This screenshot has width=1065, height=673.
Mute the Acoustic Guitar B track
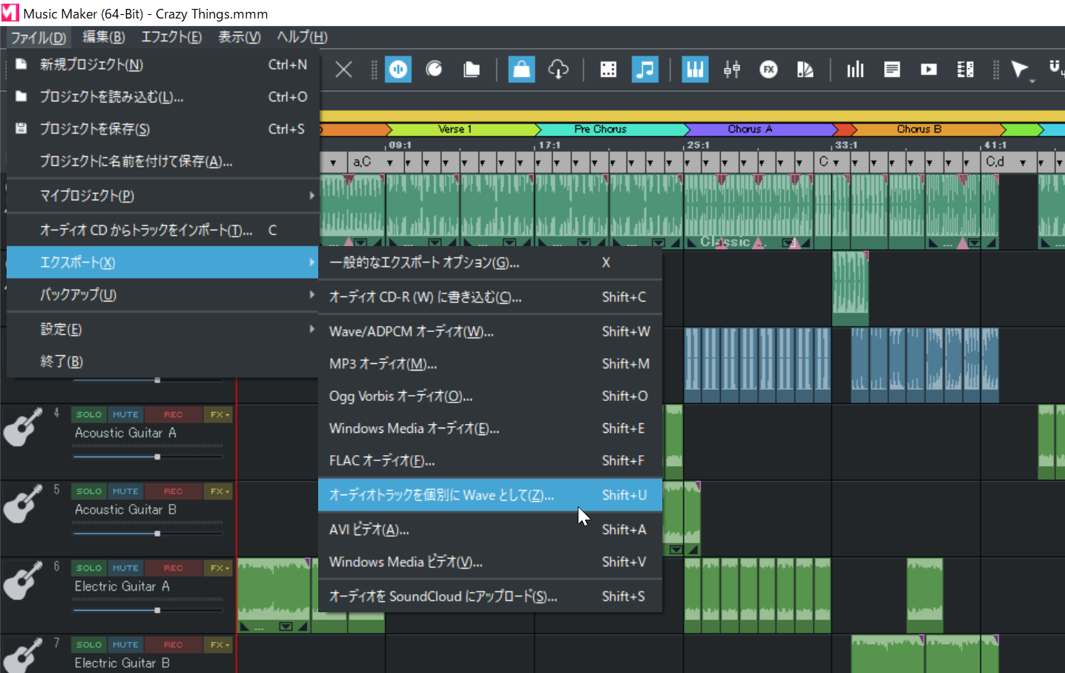(x=125, y=491)
